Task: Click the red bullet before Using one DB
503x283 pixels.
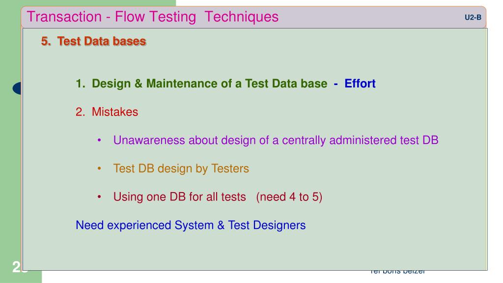Action: 99,197
